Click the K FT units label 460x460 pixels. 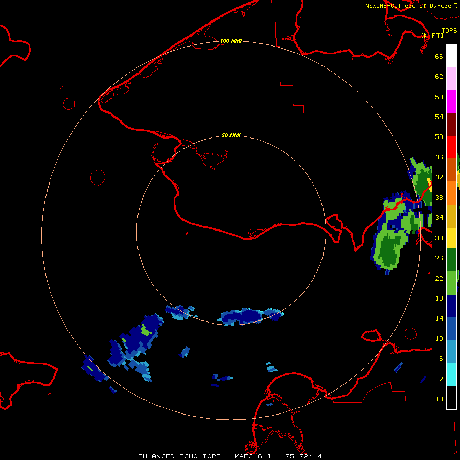(432, 35)
